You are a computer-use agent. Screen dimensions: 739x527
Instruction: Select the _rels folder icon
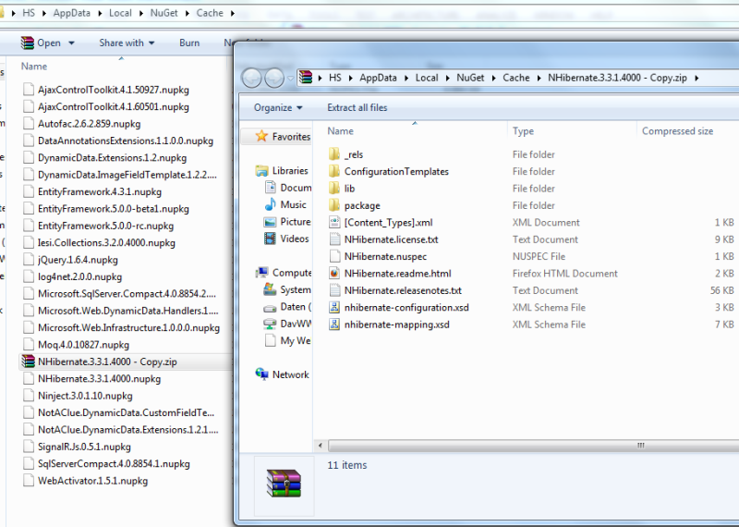coord(334,154)
